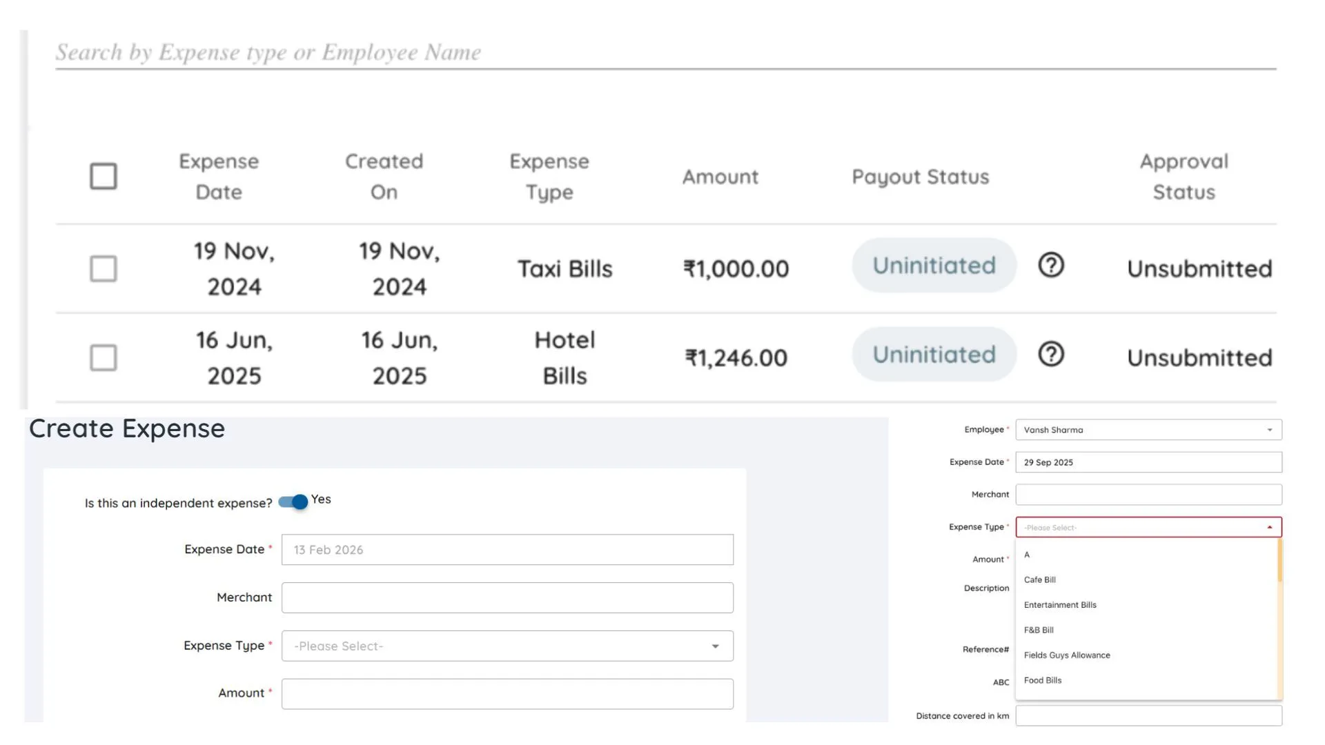Open the Expense Type Please Select dropdown
1325x745 pixels.
[x=507, y=646]
